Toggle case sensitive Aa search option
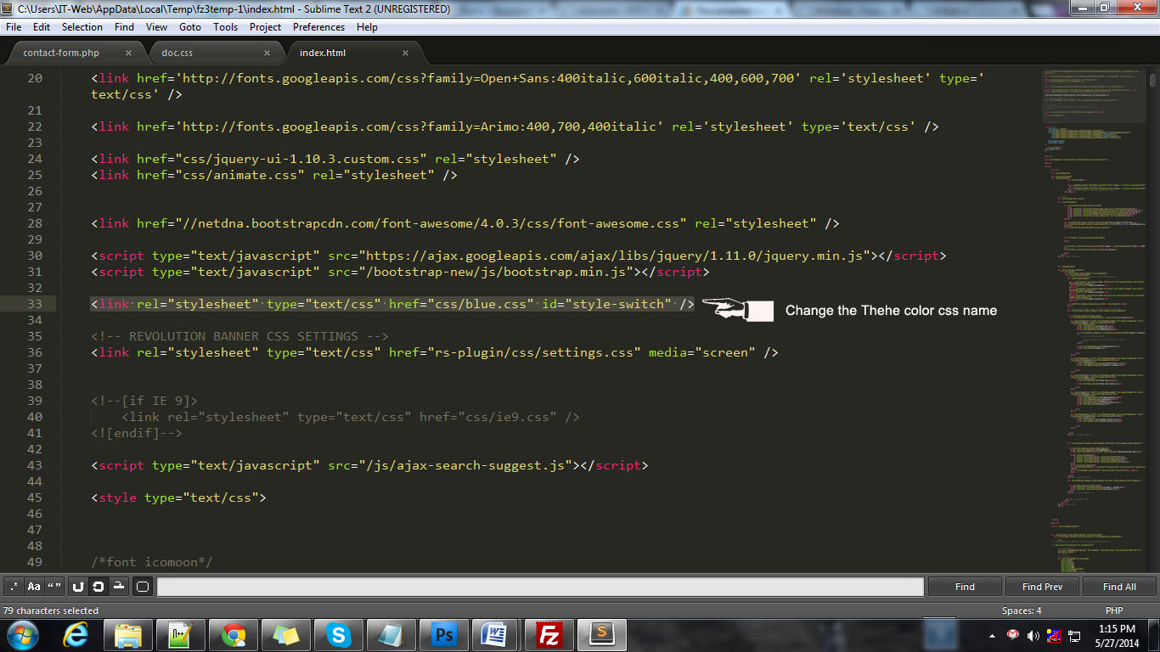 pos(34,587)
